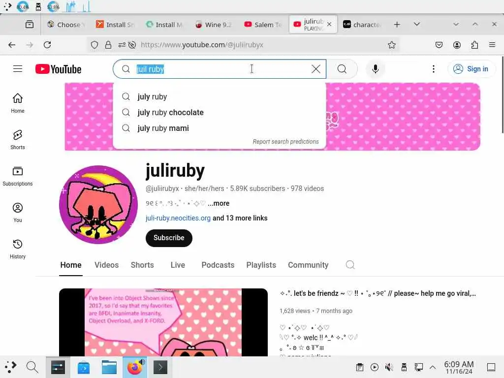Start voice search with microphone icon

coord(375,69)
